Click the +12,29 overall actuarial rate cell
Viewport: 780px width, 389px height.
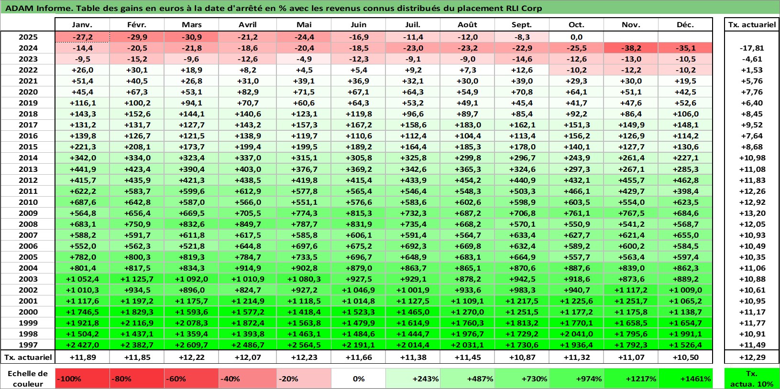752,357
